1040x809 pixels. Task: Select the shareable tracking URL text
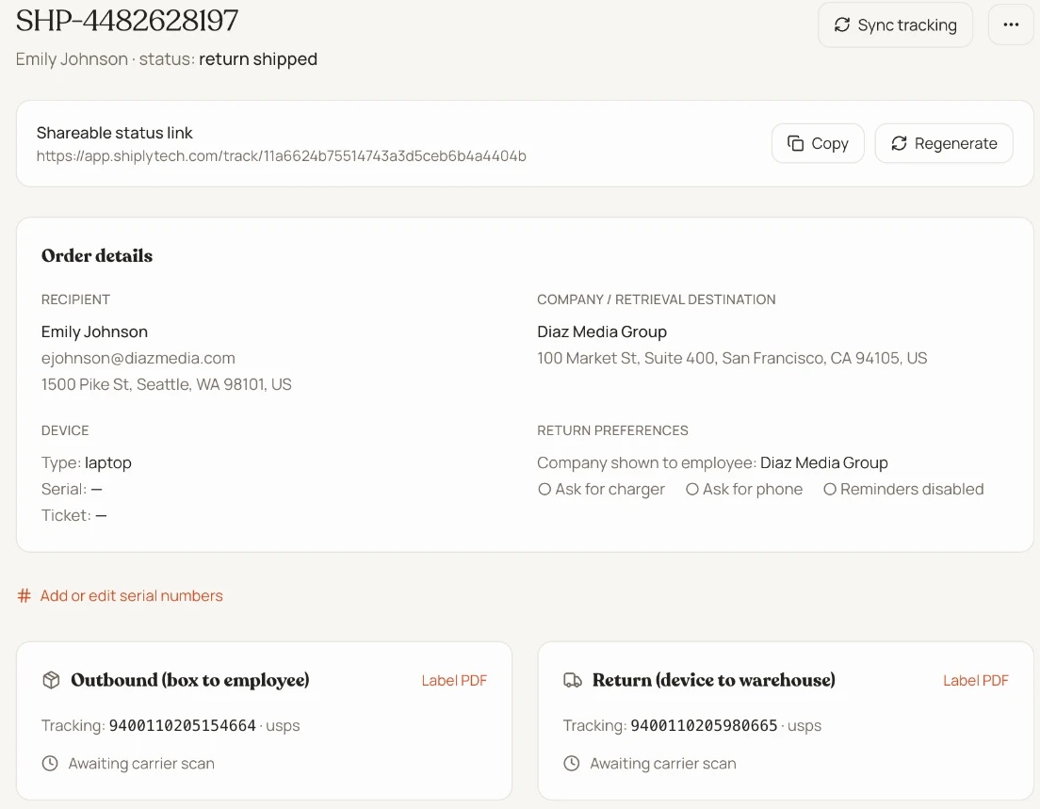tap(282, 155)
